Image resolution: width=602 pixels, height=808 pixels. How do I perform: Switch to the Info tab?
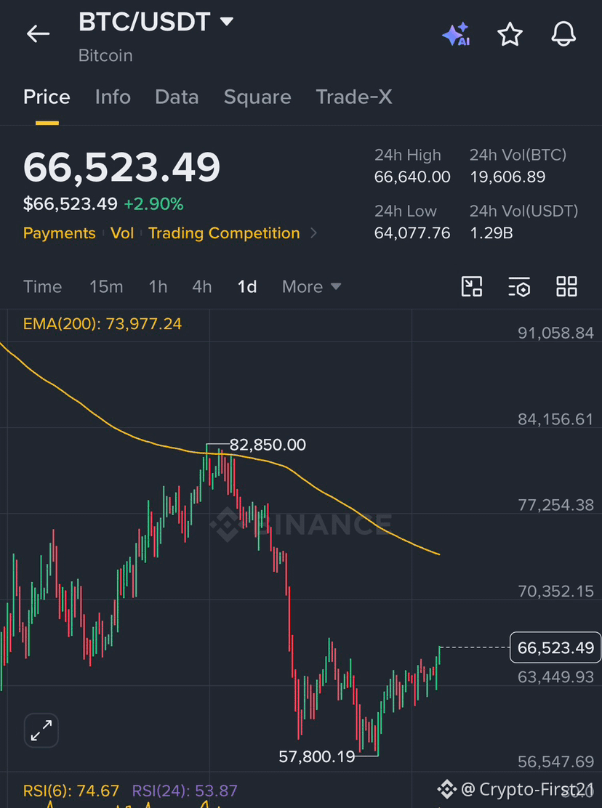[113, 97]
